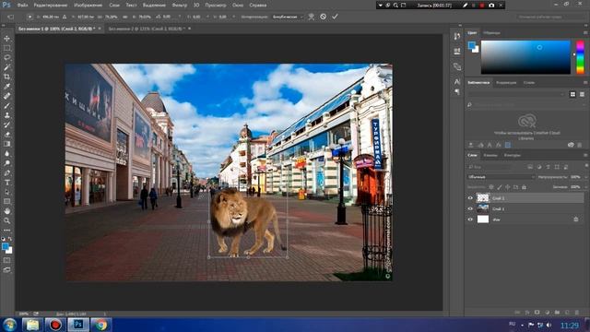The height and width of the screenshot is (332, 590).
Task: Hide the top layer via eye icon
Action: coord(470,198)
